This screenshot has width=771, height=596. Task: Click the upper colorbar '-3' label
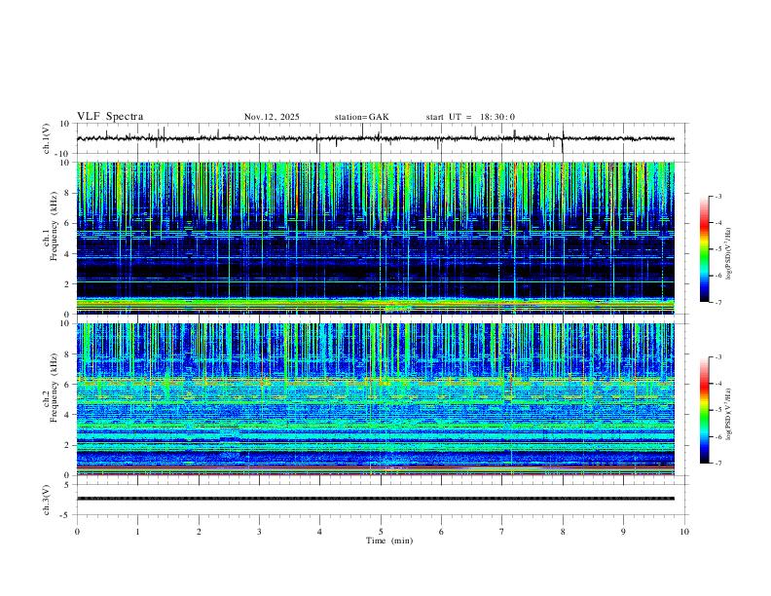point(717,196)
